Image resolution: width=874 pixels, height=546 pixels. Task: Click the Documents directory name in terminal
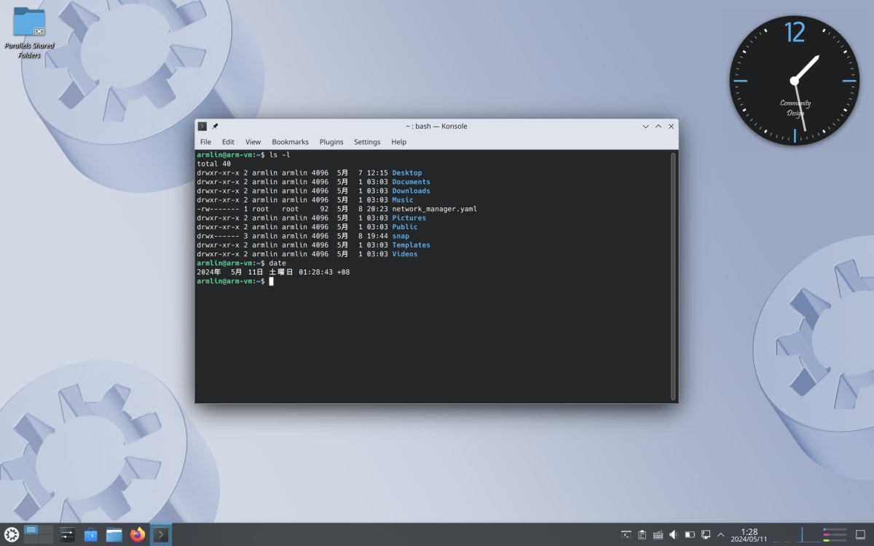(412, 182)
